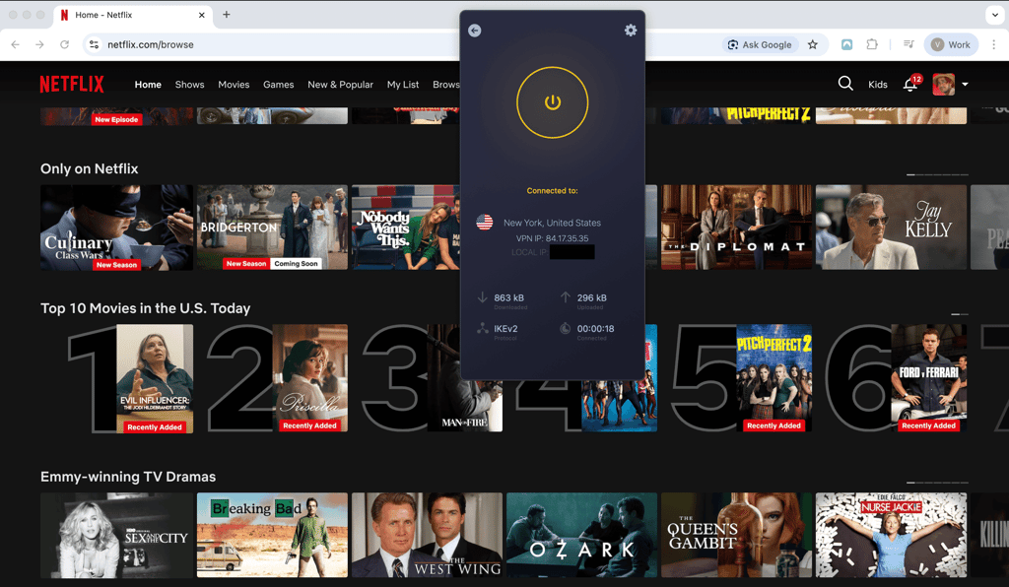The width and height of the screenshot is (1009, 587).
Task: Click Emmy-winning TV Dramas heading
Action: [x=128, y=477]
